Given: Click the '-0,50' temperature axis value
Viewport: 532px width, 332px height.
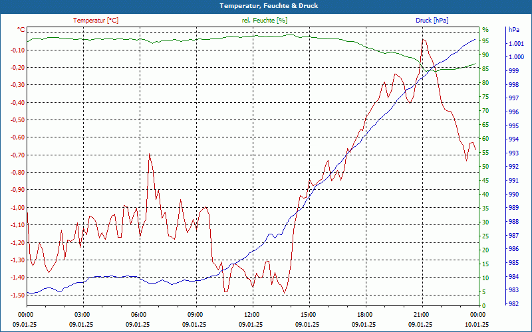Looking at the screenshot, I should pyautogui.click(x=17, y=120).
